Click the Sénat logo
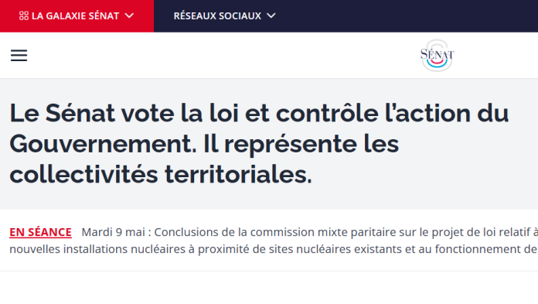The image size is (538, 304). [437, 55]
